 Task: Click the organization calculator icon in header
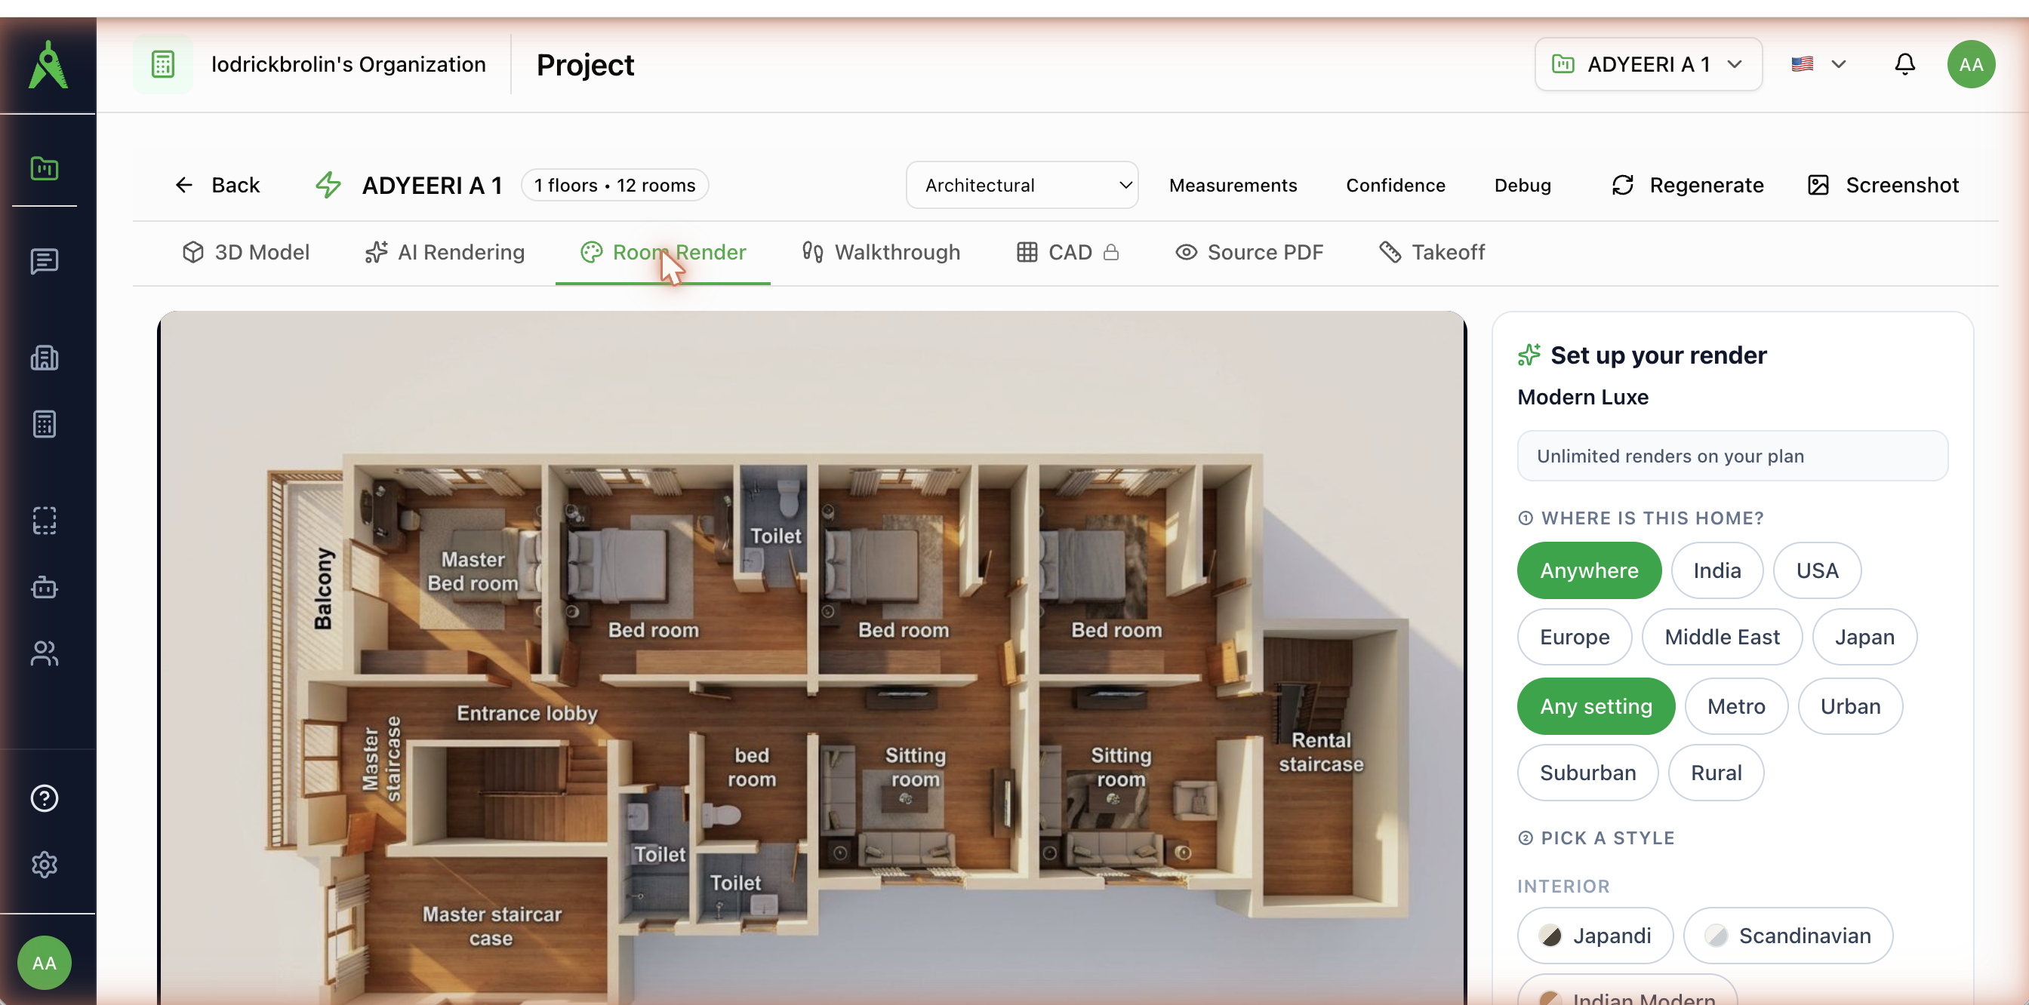(x=163, y=65)
